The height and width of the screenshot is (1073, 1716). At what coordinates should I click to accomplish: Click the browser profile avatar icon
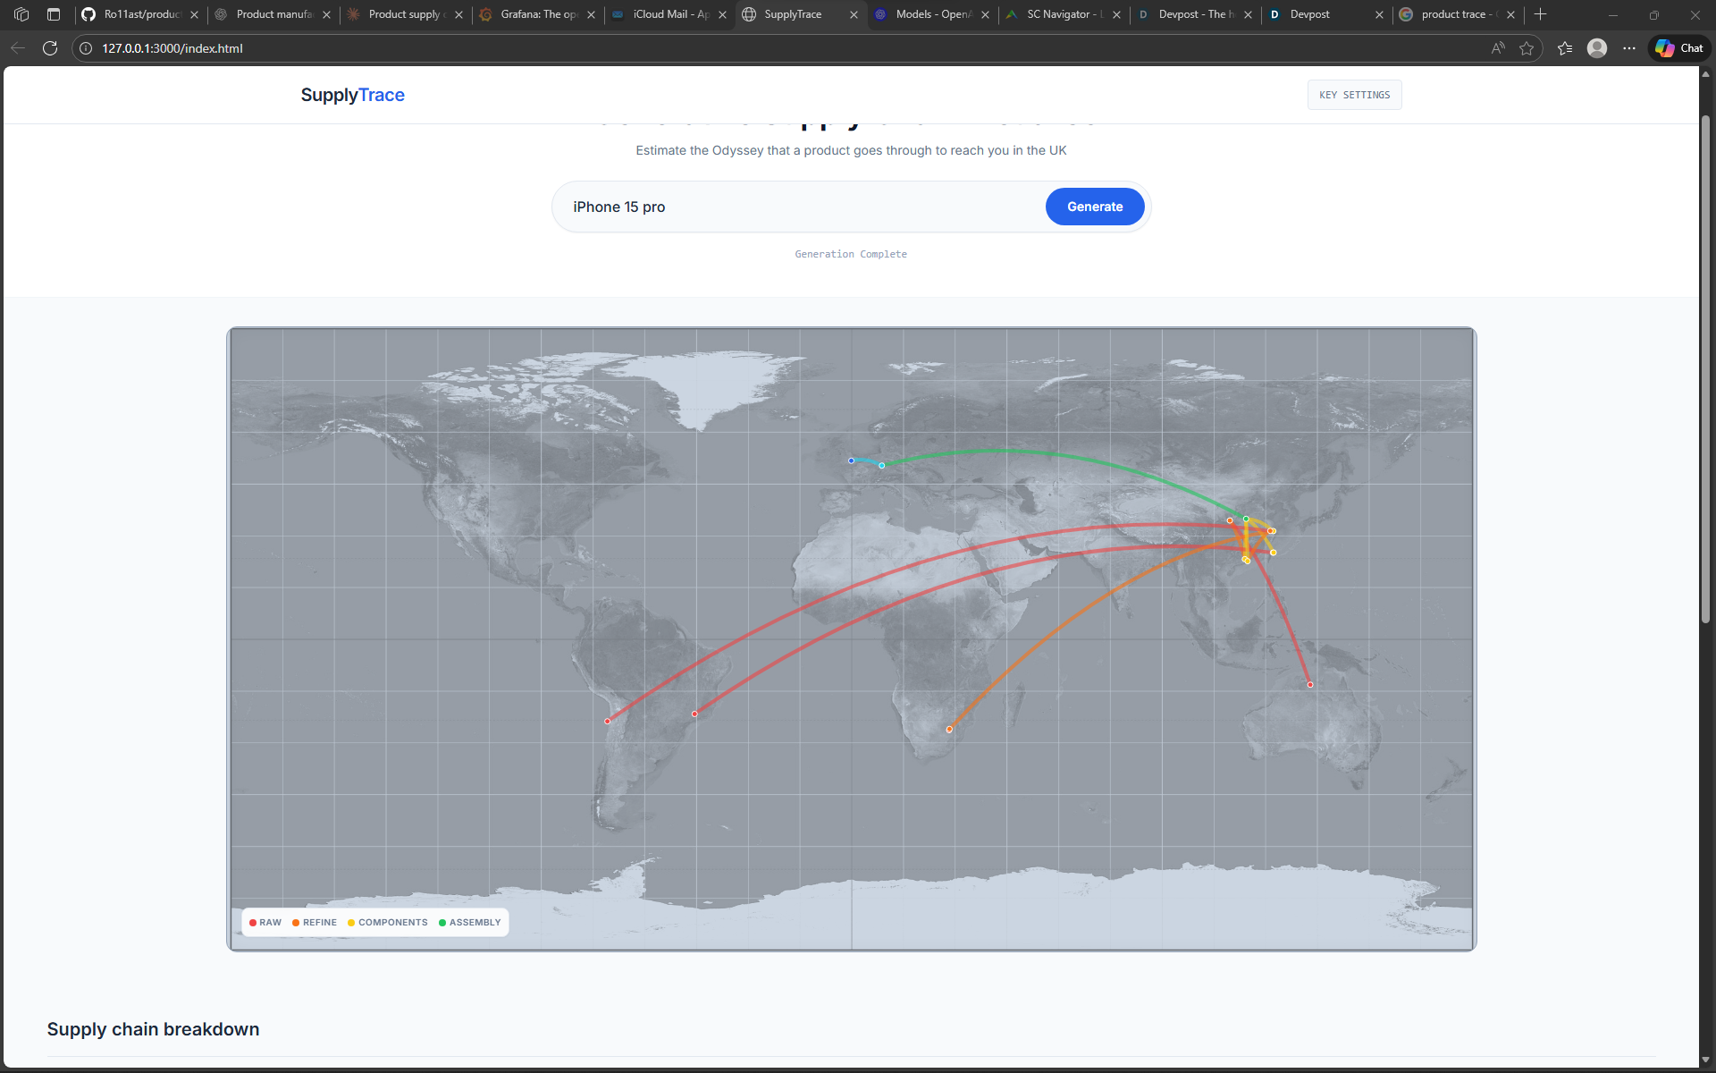tap(1597, 48)
